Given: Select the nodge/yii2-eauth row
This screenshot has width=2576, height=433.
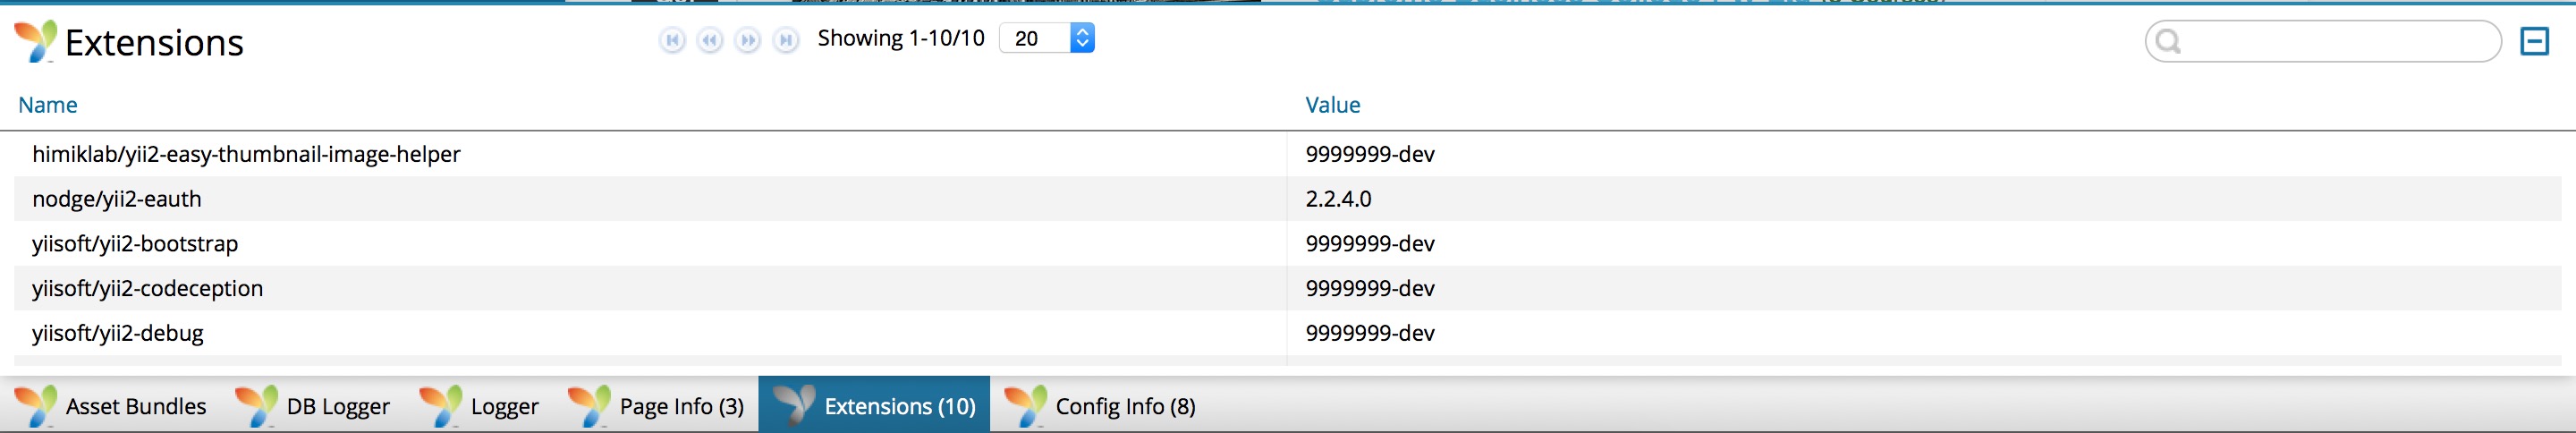Looking at the screenshot, I should pos(1288,199).
